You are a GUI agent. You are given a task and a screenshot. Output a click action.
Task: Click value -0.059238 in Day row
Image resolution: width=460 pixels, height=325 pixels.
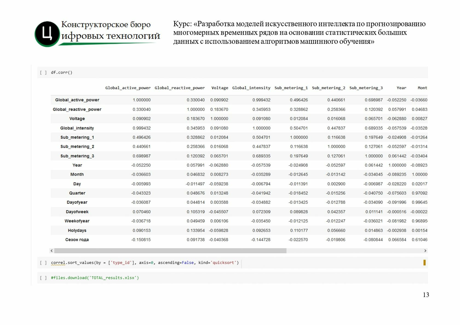219,184
